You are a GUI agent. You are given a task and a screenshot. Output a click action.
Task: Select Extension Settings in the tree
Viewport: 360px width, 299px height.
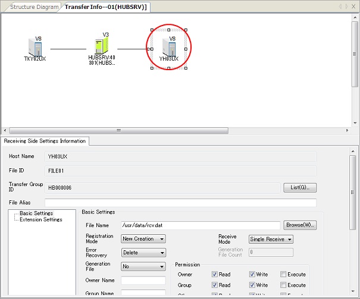tap(40, 219)
